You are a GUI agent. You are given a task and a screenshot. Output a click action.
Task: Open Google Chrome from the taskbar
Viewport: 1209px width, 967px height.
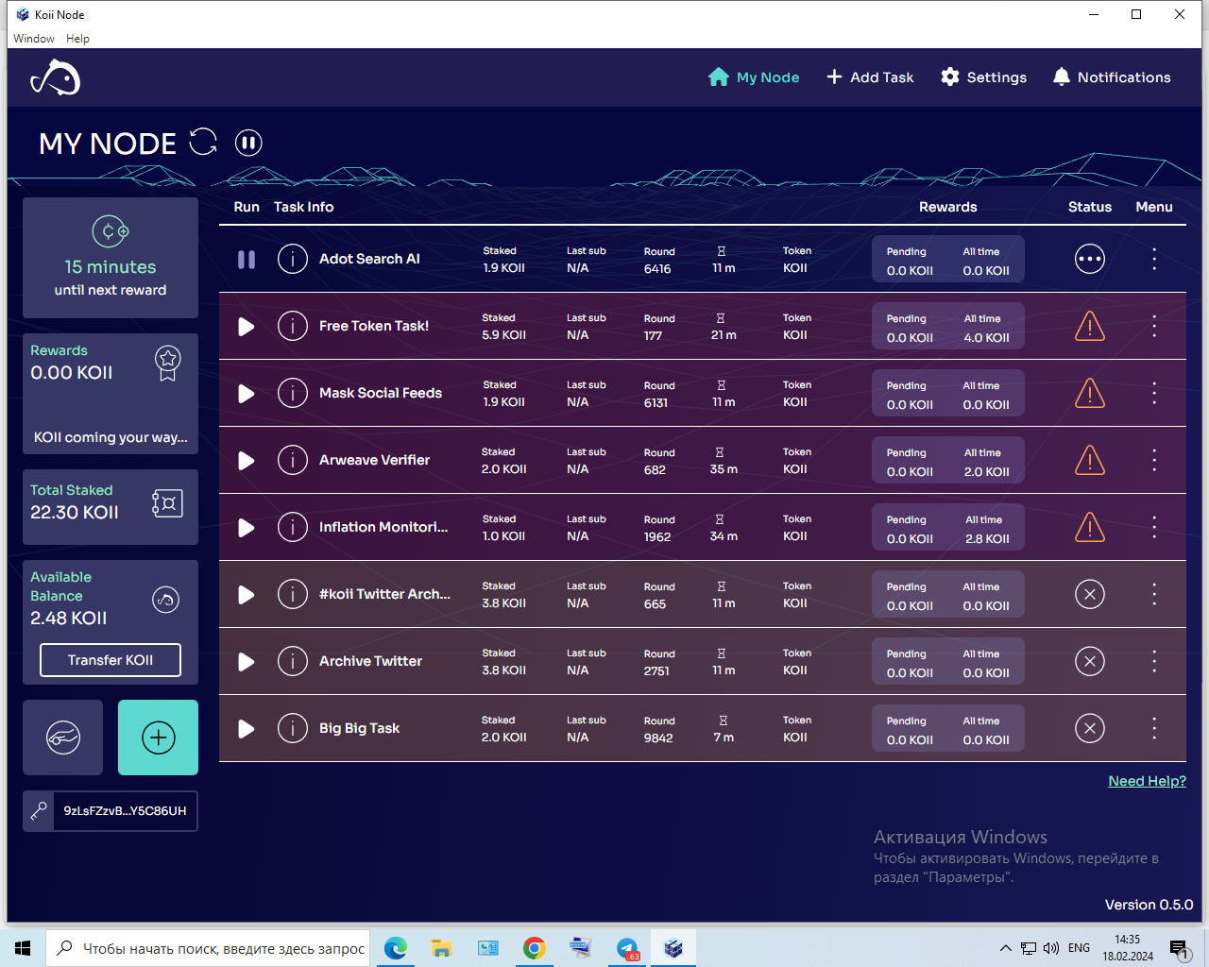535,948
